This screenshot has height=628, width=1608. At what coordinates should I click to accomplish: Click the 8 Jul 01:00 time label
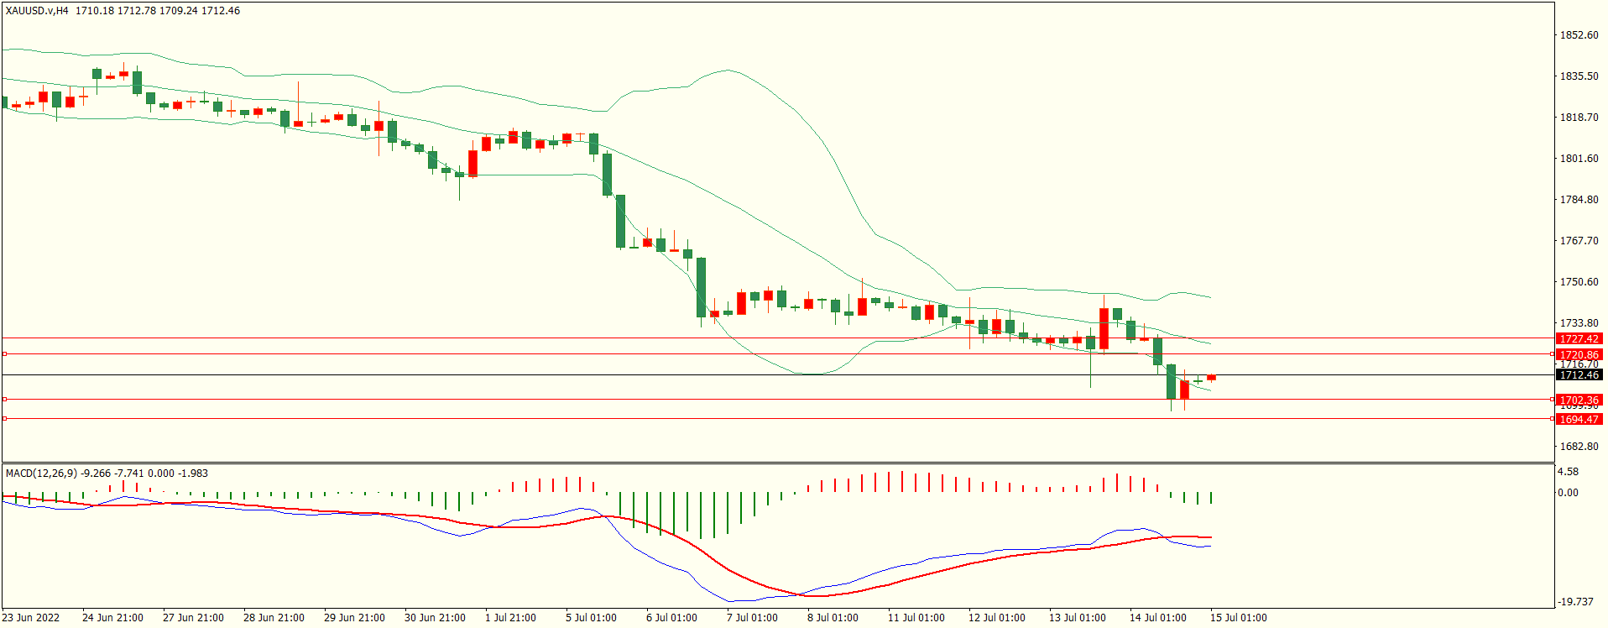[833, 618]
